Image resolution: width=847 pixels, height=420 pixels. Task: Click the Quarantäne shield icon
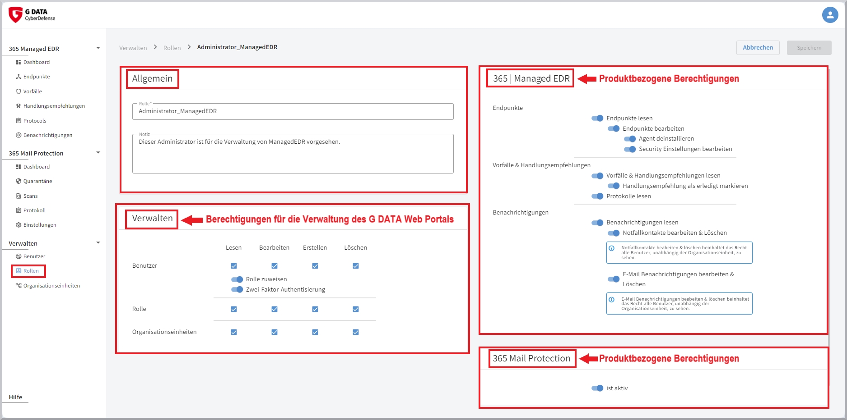click(19, 181)
